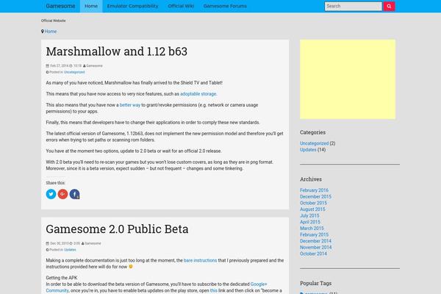Share Marshmallow post on Google Plus
The height and width of the screenshot is (294, 441).
pyautogui.click(x=62, y=194)
